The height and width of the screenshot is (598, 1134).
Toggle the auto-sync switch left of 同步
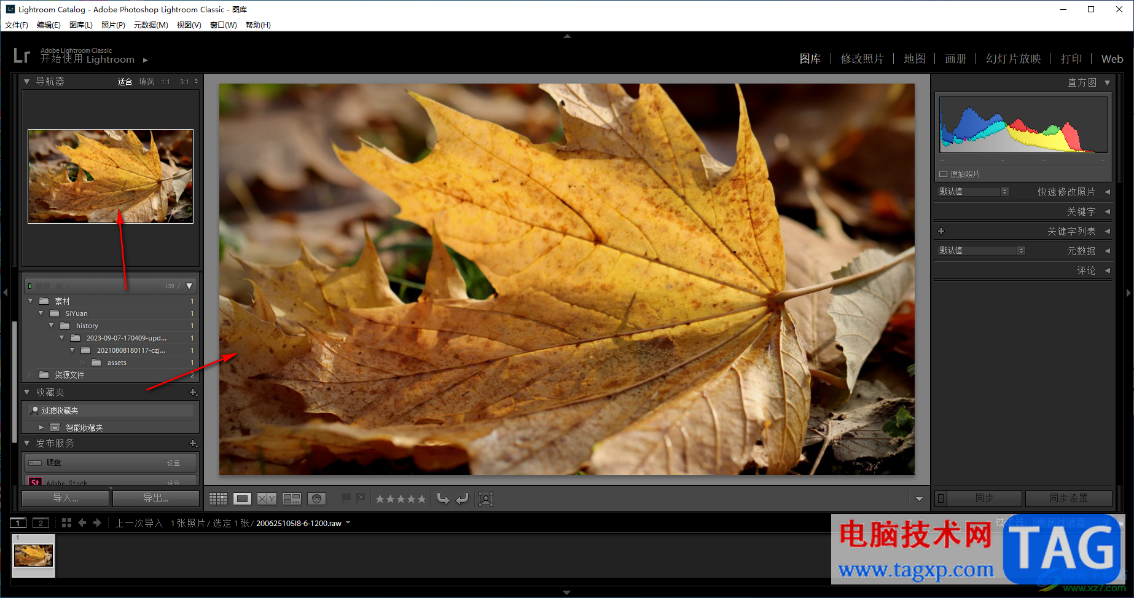click(x=940, y=498)
